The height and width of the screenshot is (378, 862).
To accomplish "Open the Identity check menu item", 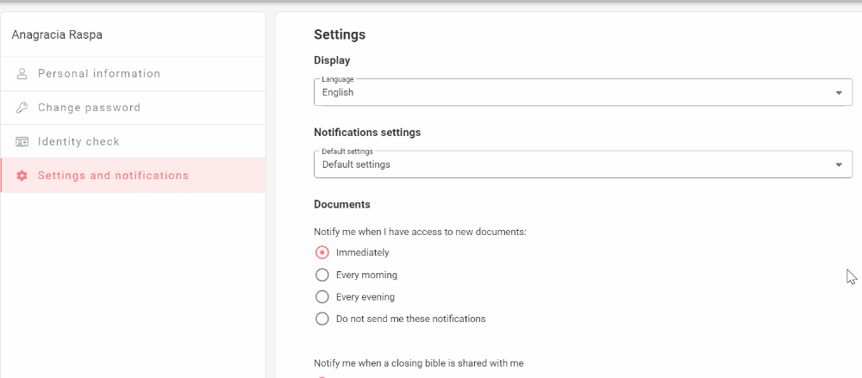I will pos(78,141).
